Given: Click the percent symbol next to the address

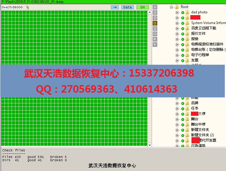Looking at the screenshot, I should [28, 7].
